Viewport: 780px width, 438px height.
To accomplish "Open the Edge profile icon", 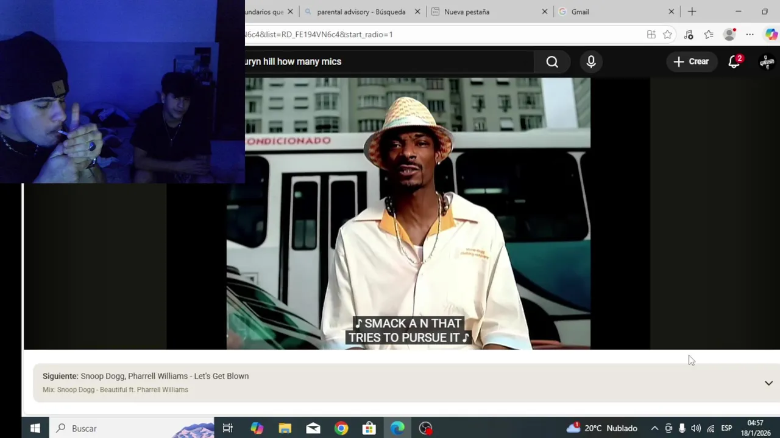I will tap(729, 35).
